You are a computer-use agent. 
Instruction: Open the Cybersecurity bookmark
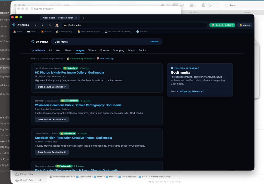(64, 31)
